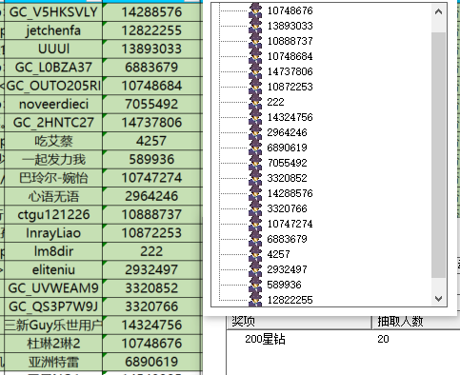
Task: Select spreadsheet cell 12822255
Action: tap(152, 30)
